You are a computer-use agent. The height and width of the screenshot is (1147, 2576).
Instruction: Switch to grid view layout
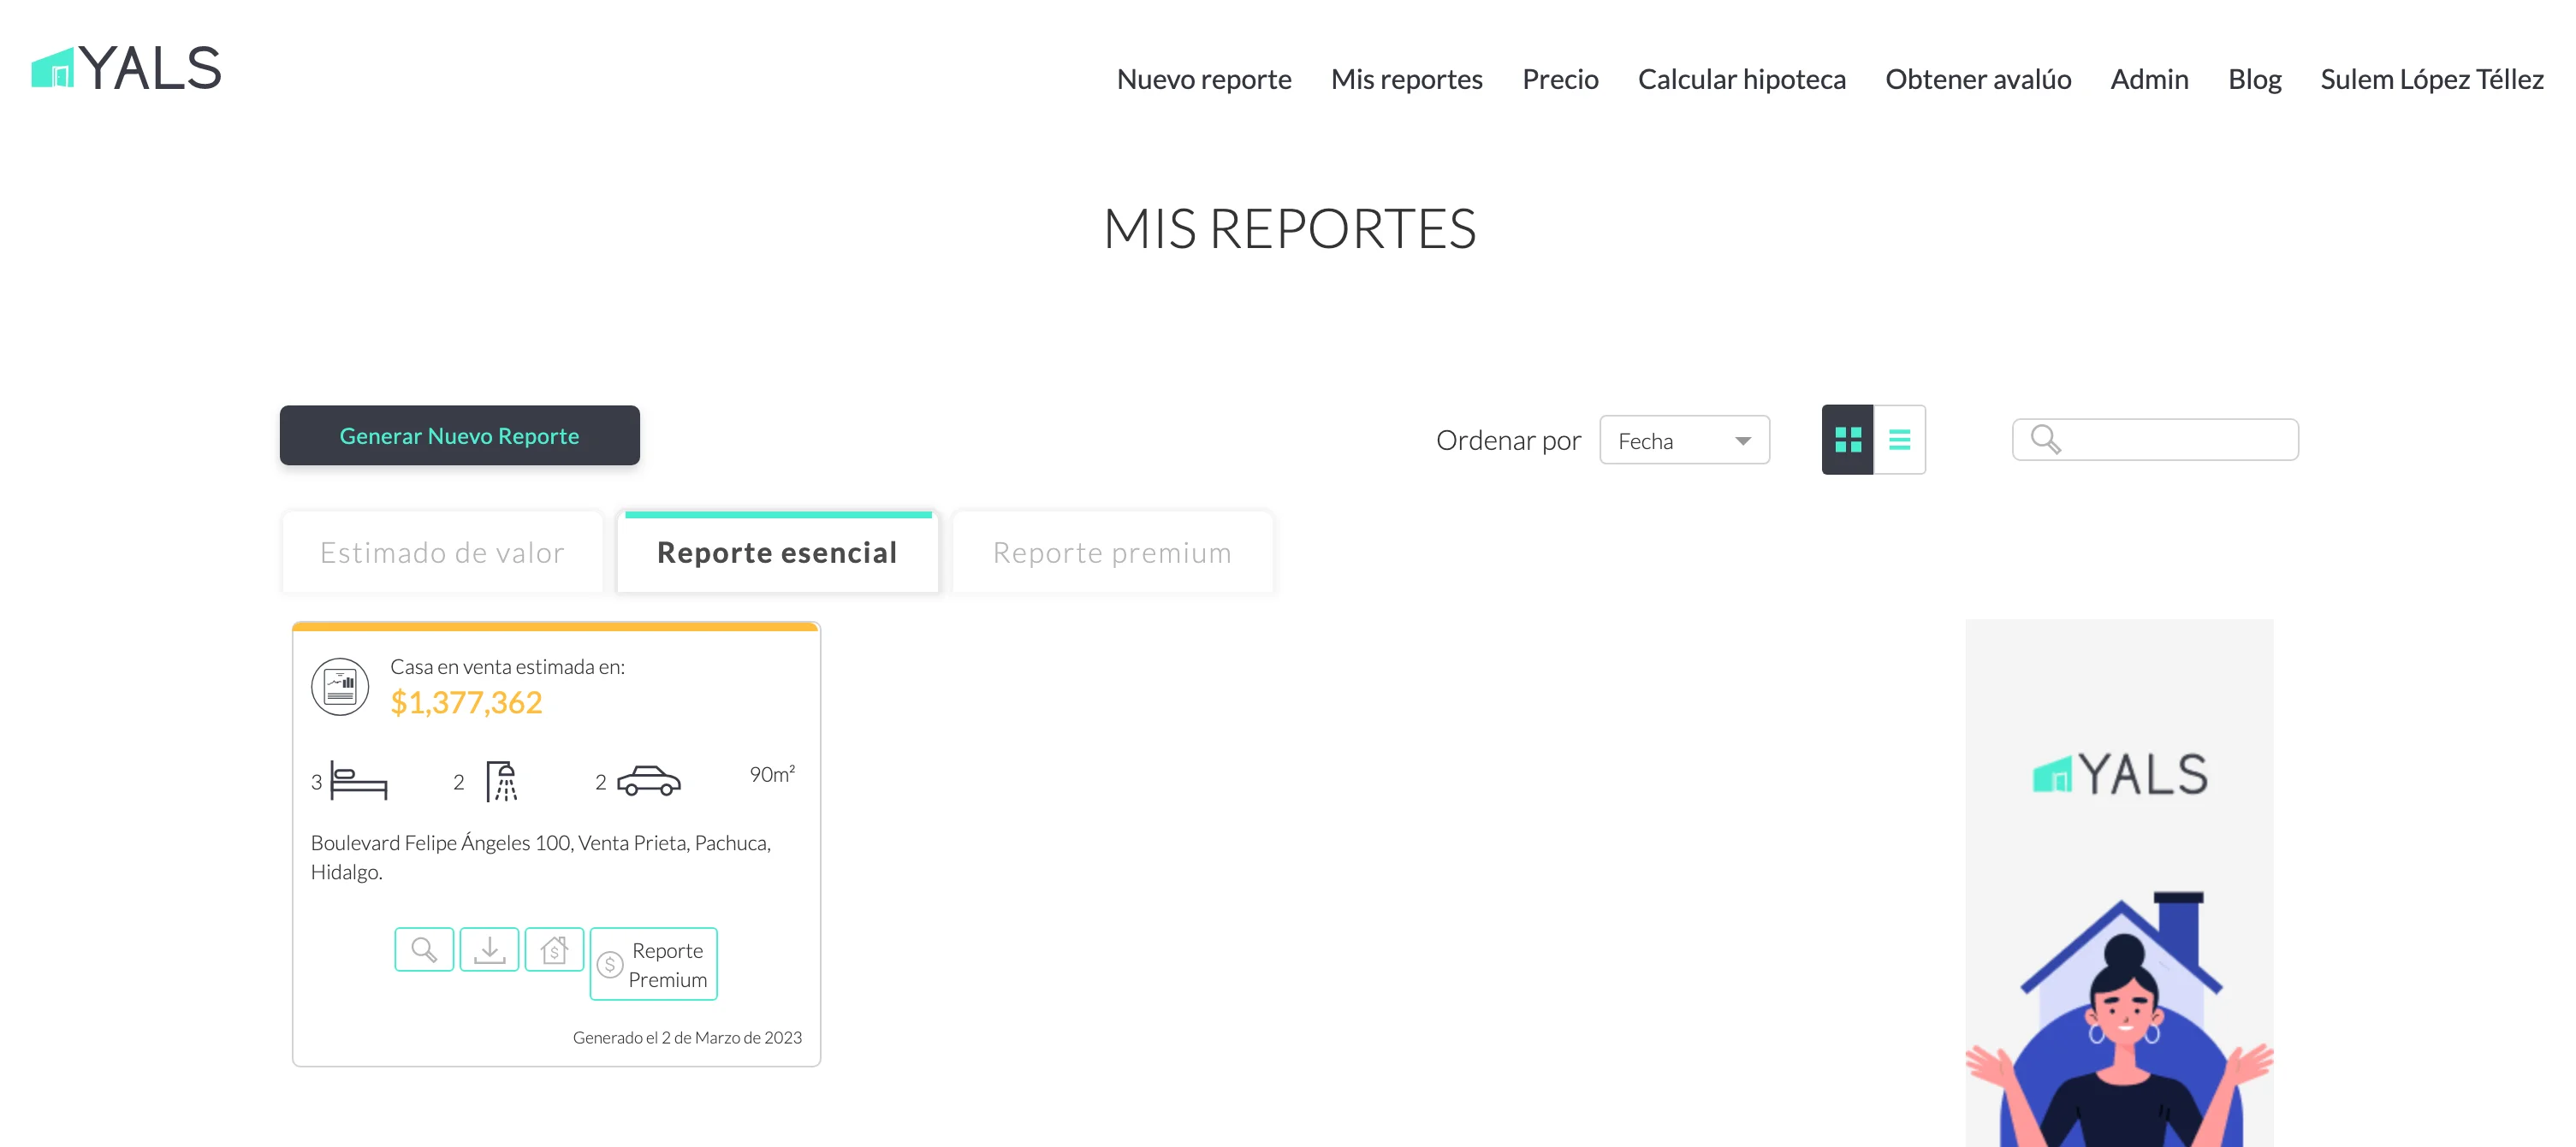[x=1847, y=440]
